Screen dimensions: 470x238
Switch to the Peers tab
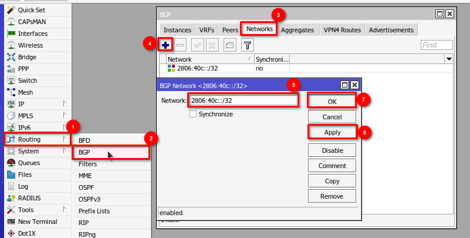coord(229,29)
